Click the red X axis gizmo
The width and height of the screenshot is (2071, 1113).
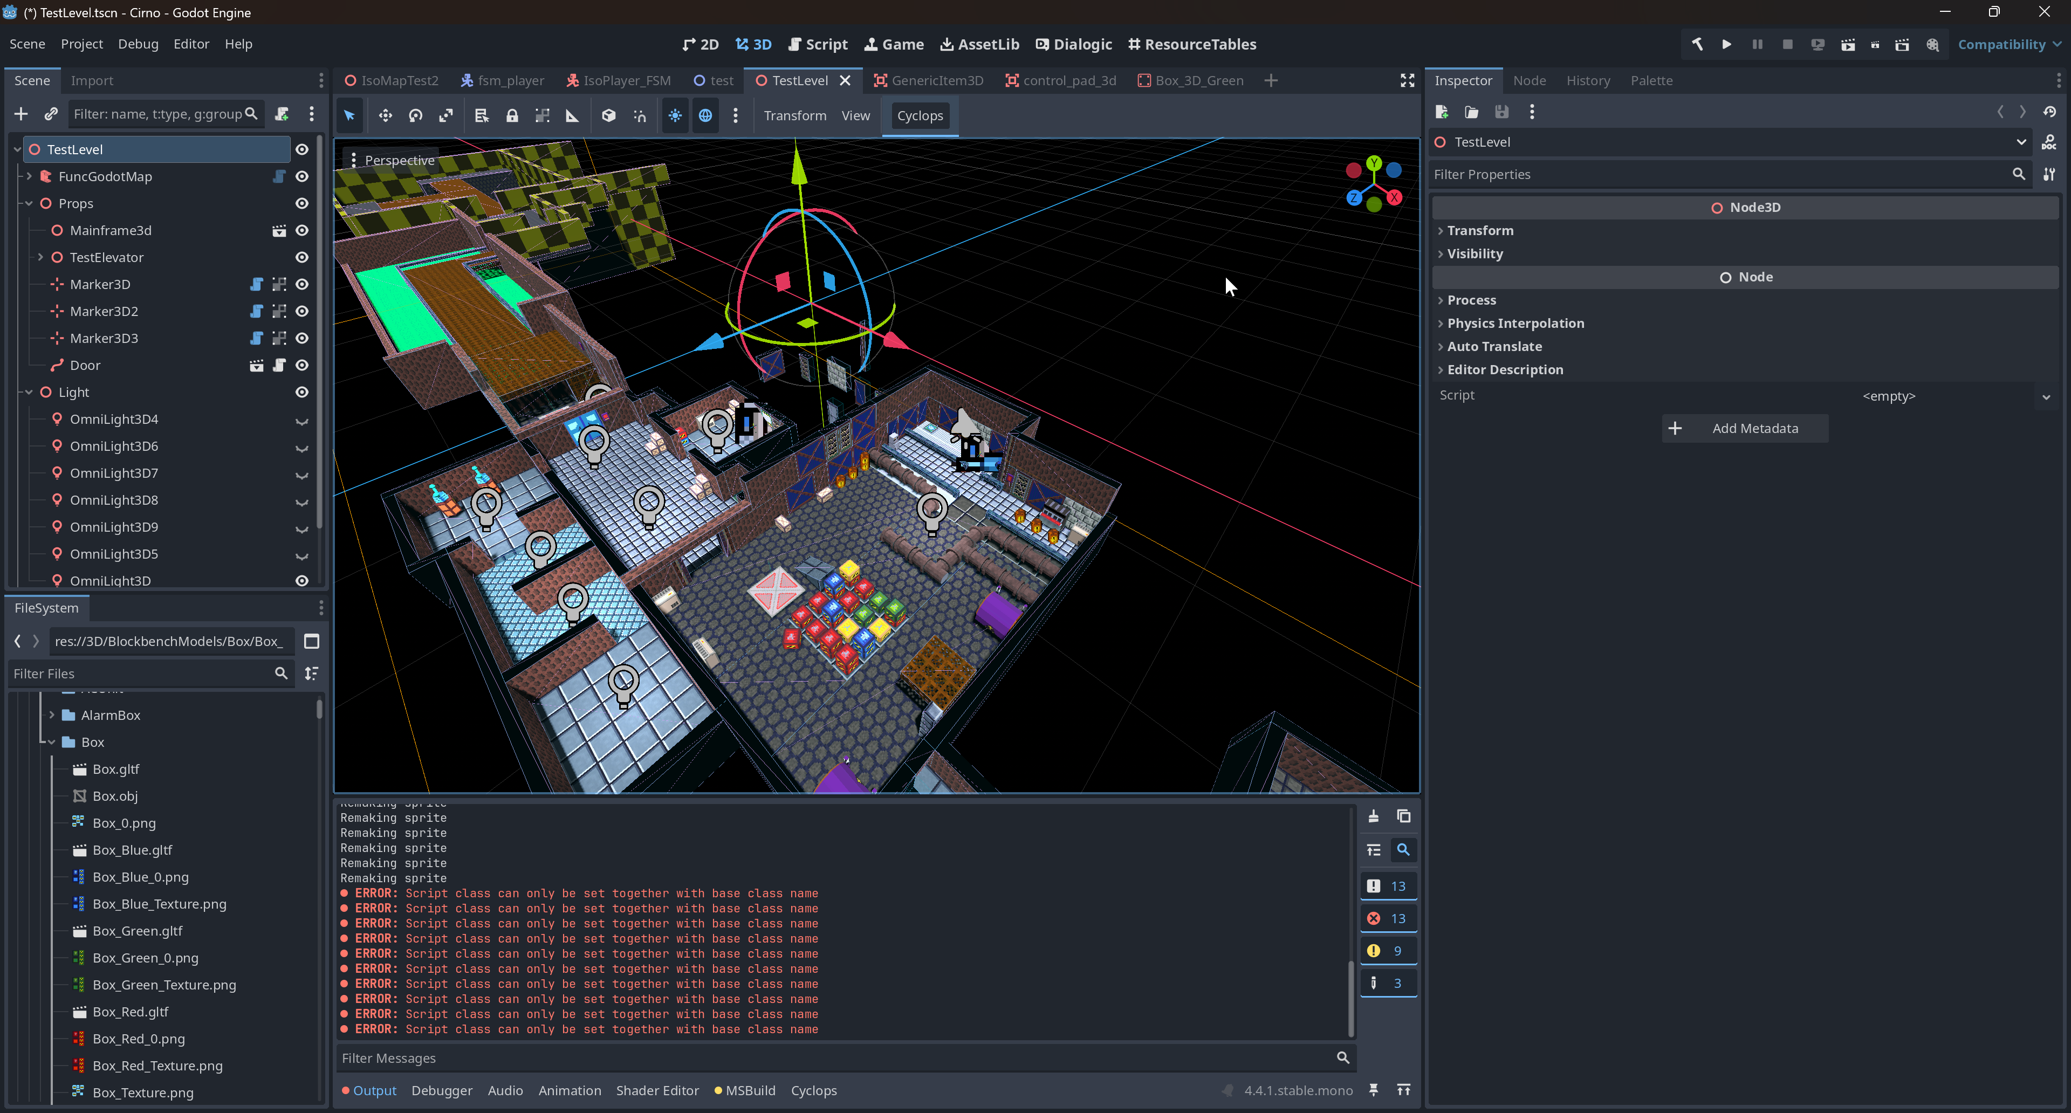tap(1394, 198)
